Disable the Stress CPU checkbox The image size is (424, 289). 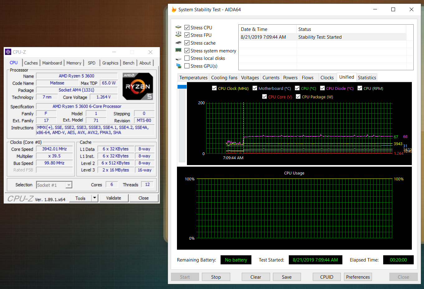pyautogui.click(x=187, y=27)
